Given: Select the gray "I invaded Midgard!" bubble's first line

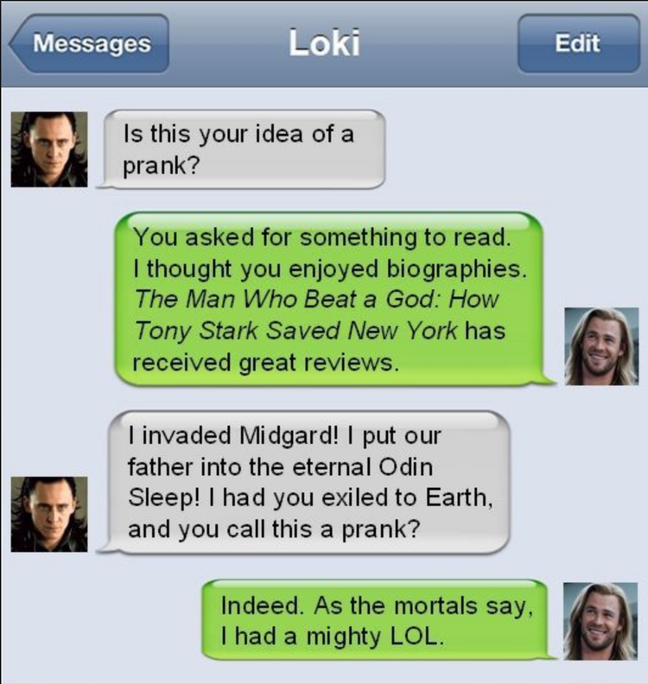Looking at the screenshot, I should tap(285, 436).
